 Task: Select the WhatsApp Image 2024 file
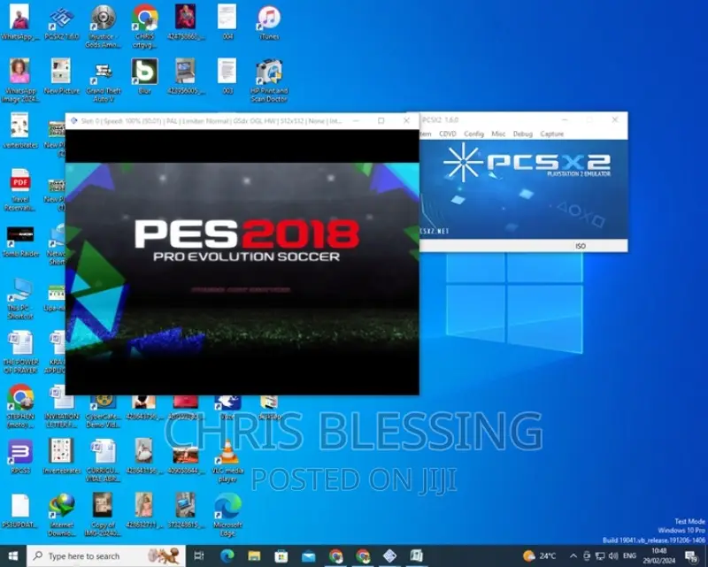point(19,80)
